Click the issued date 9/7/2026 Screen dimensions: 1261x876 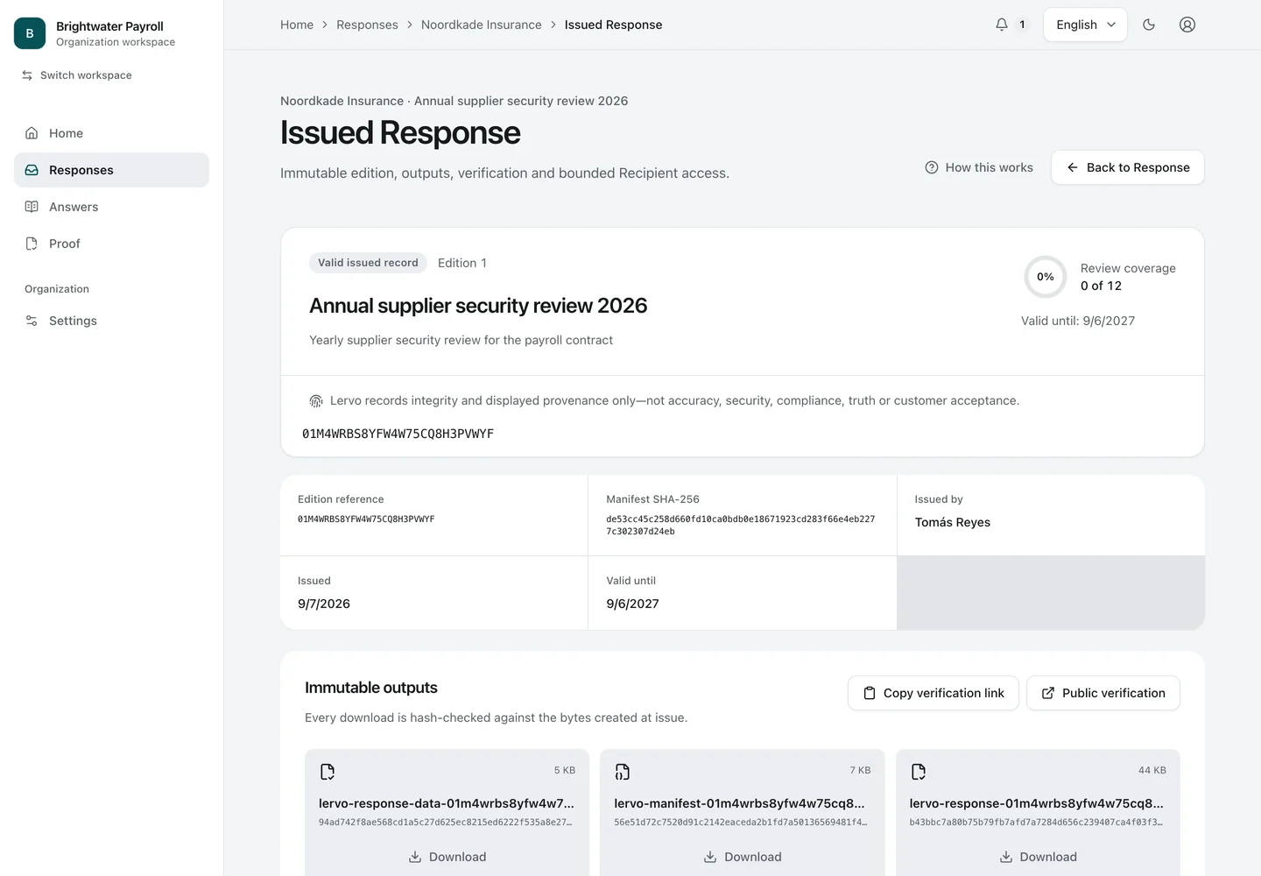[324, 604]
